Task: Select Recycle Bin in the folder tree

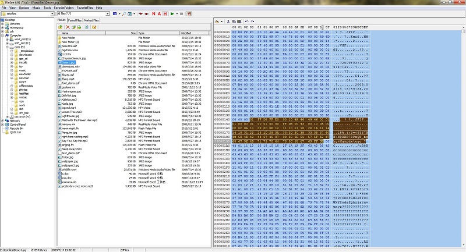Action: pos(16,129)
